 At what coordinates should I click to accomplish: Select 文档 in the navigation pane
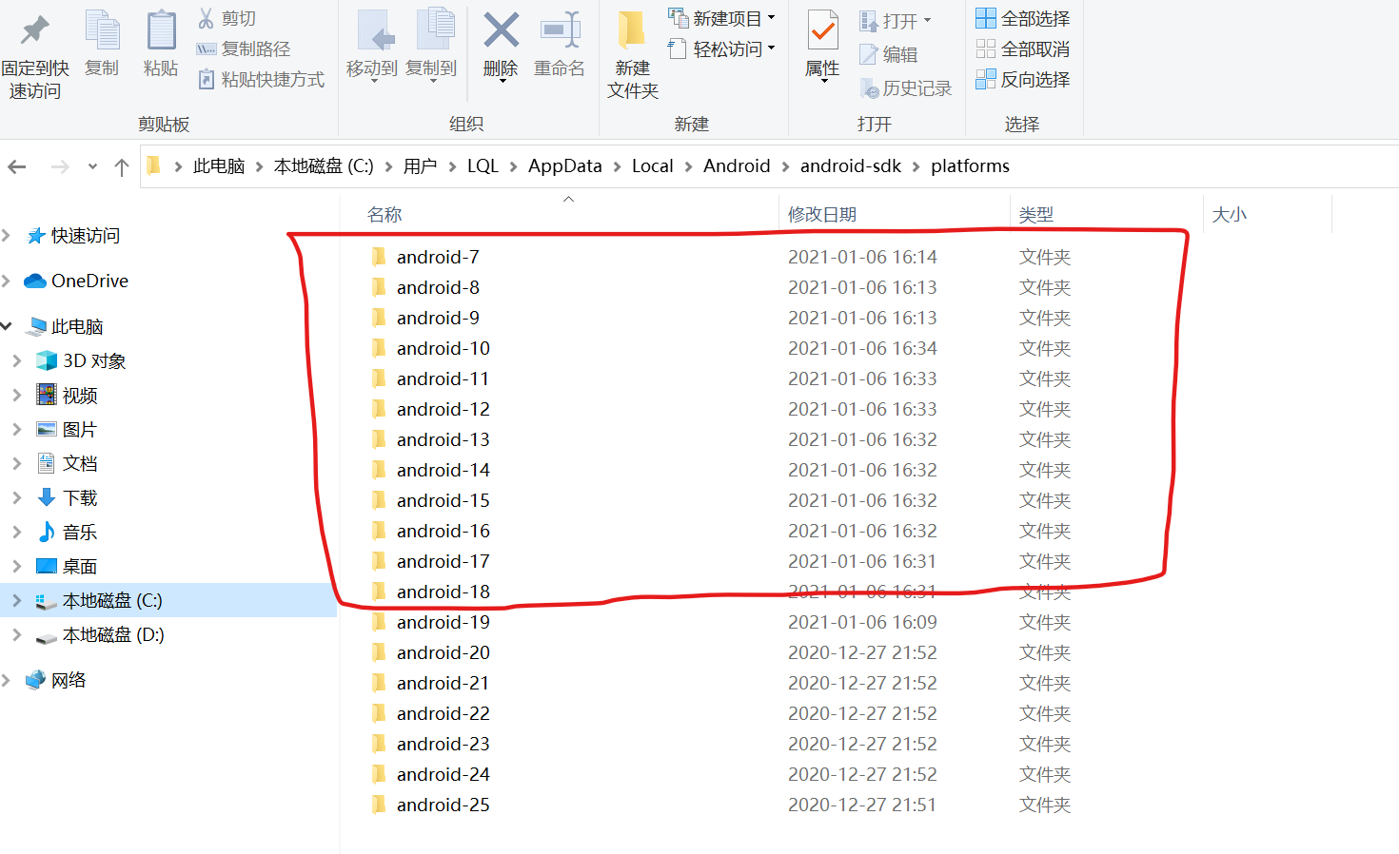[80, 463]
